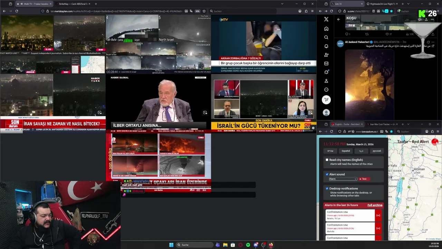Open Grok icon in X sidebar

[326, 72]
